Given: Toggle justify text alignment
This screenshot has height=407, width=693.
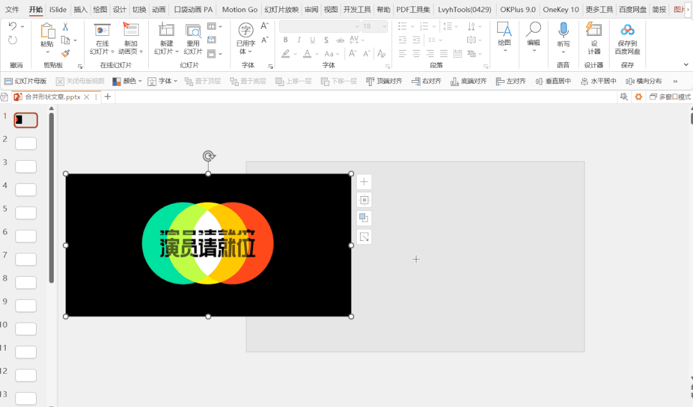Looking at the screenshot, I should (444, 54).
